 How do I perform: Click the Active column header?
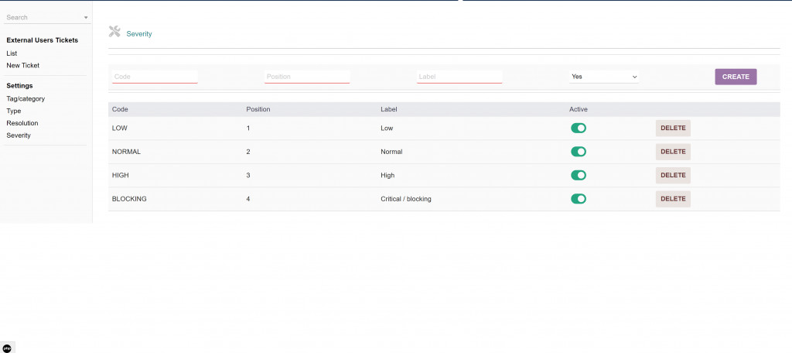click(579, 109)
